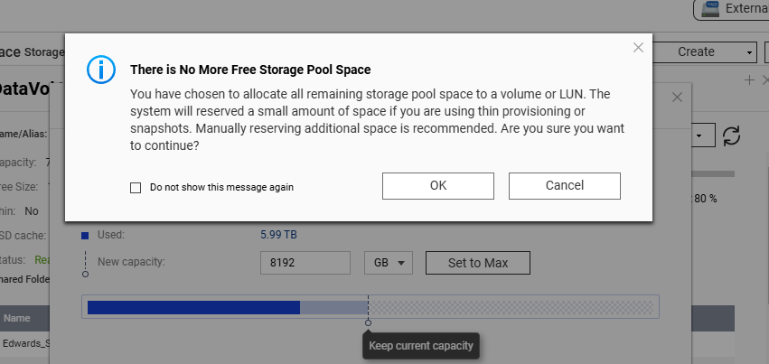Image resolution: width=769 pixels, height=364 pixels.
Task: Close the resize volume window behind dialog
Action: pyautogui.click(x=677, y=97)
